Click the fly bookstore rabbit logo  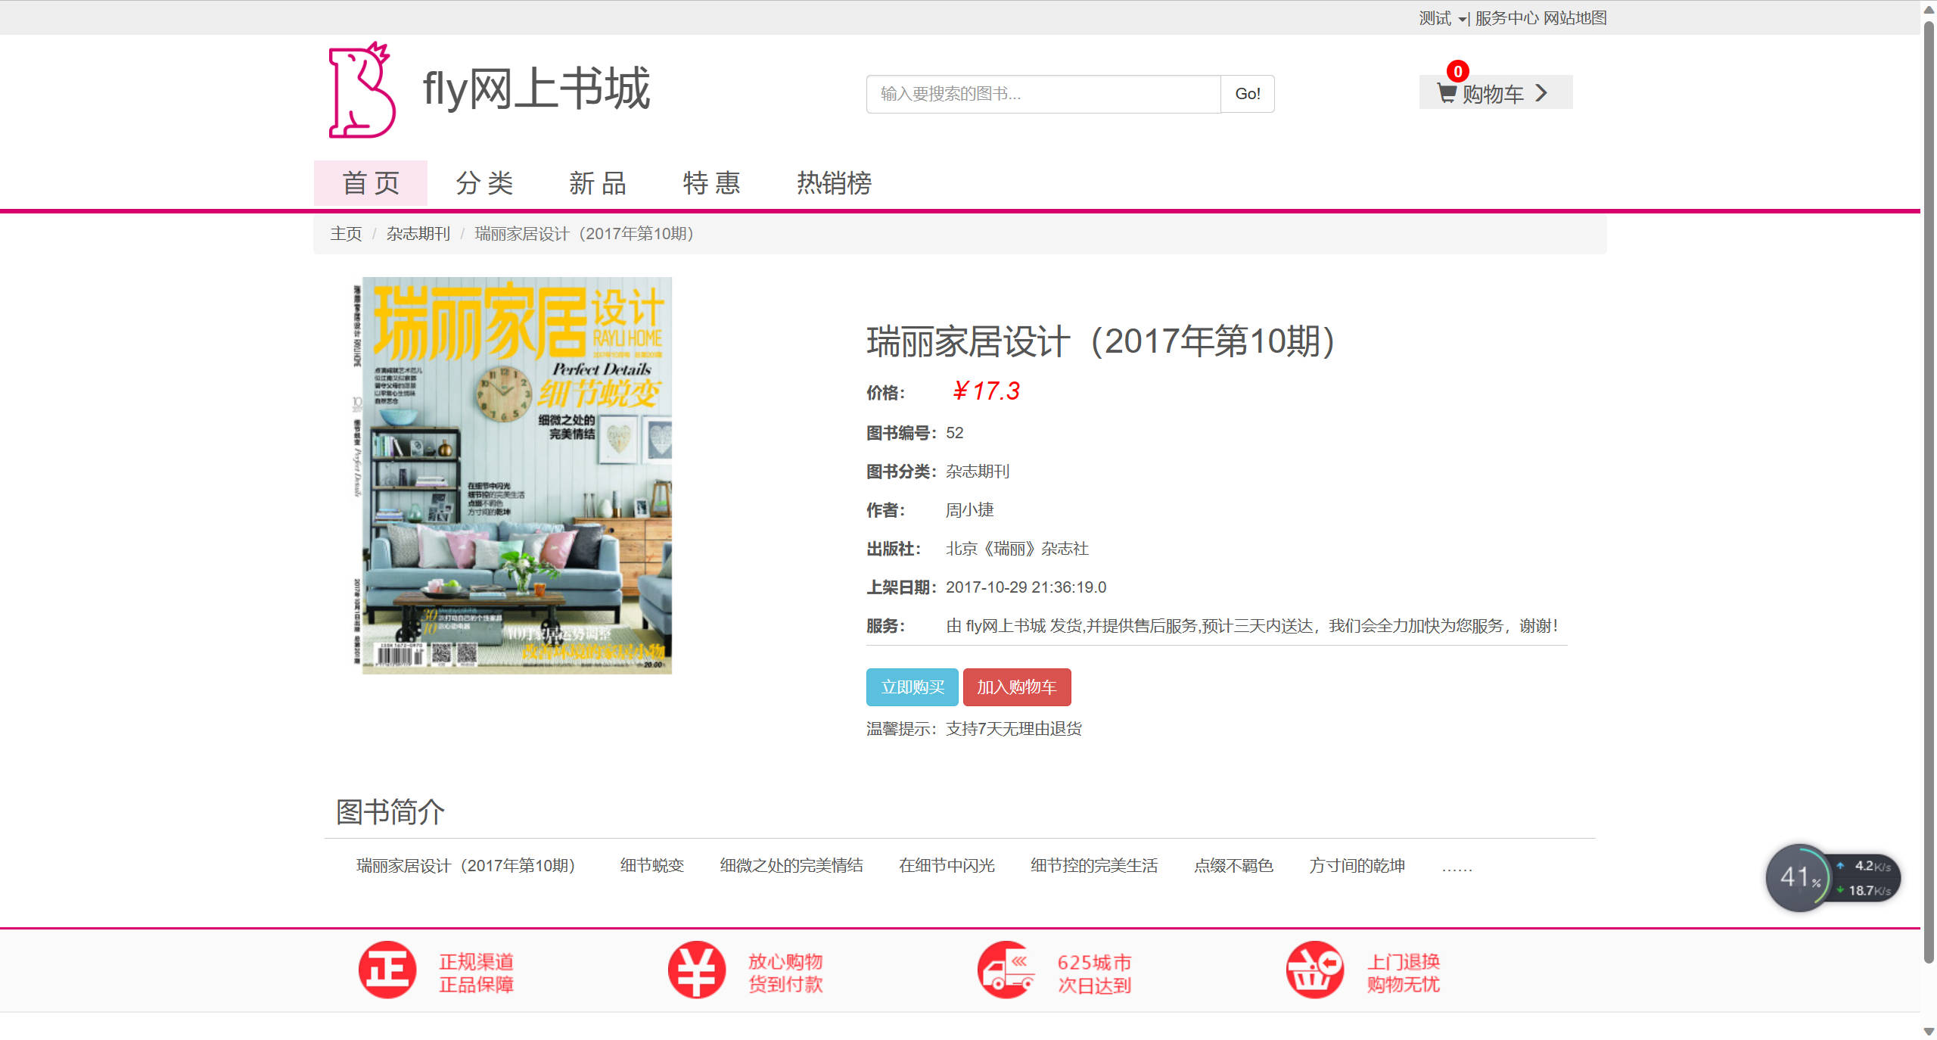point(362,90)
